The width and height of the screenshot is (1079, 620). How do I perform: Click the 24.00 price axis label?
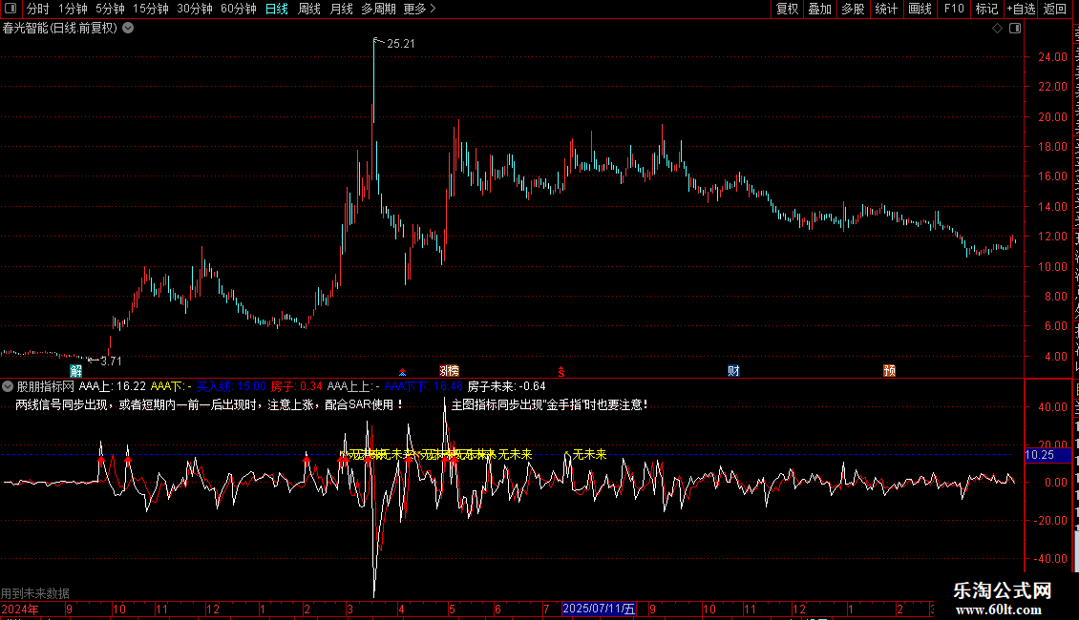(1053, 57)
